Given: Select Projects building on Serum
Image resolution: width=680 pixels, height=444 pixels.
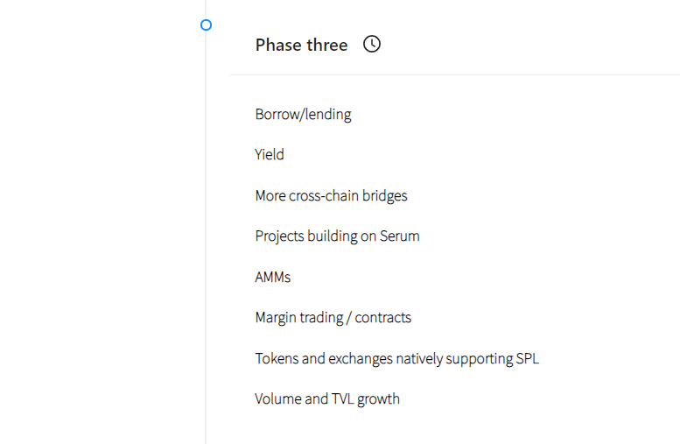Looking at the screenshot, I should click(x=337, y=236).
